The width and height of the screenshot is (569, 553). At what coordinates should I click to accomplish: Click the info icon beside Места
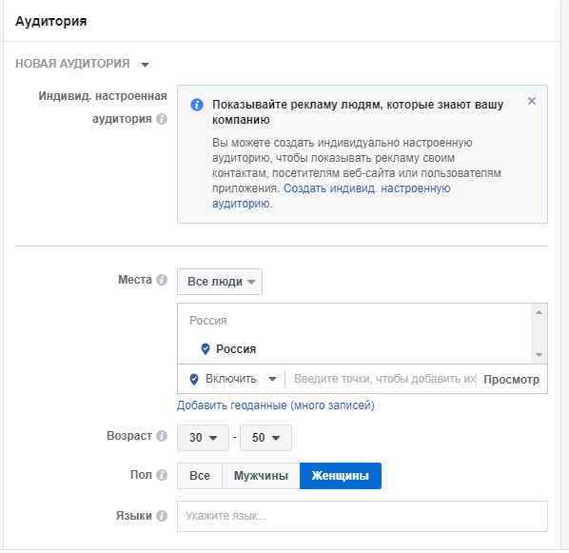(x=162, y=280)
